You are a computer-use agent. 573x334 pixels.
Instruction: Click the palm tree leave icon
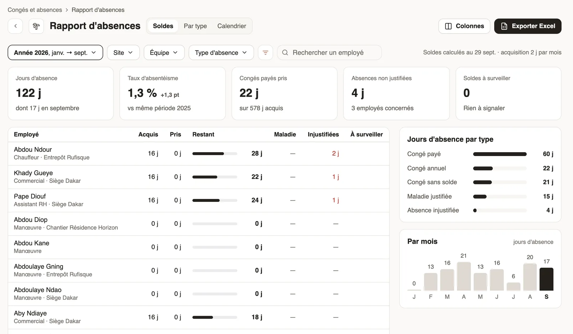point(36,26)
